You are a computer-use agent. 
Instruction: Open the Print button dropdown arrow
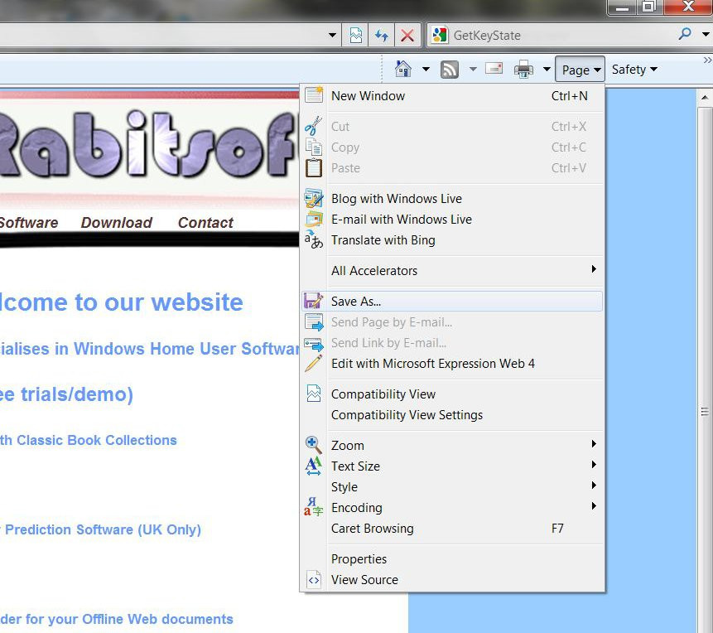click(x=547, y=69)
